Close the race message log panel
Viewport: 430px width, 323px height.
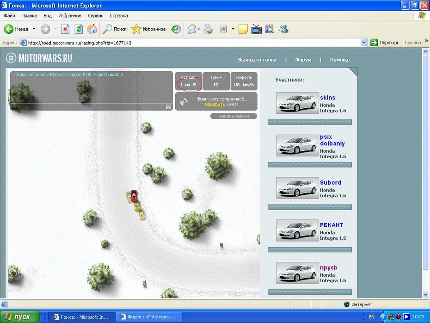pyautogui.click(x=168, y=107)
